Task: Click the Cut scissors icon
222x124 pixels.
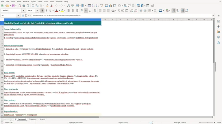Action: (33, 6)
